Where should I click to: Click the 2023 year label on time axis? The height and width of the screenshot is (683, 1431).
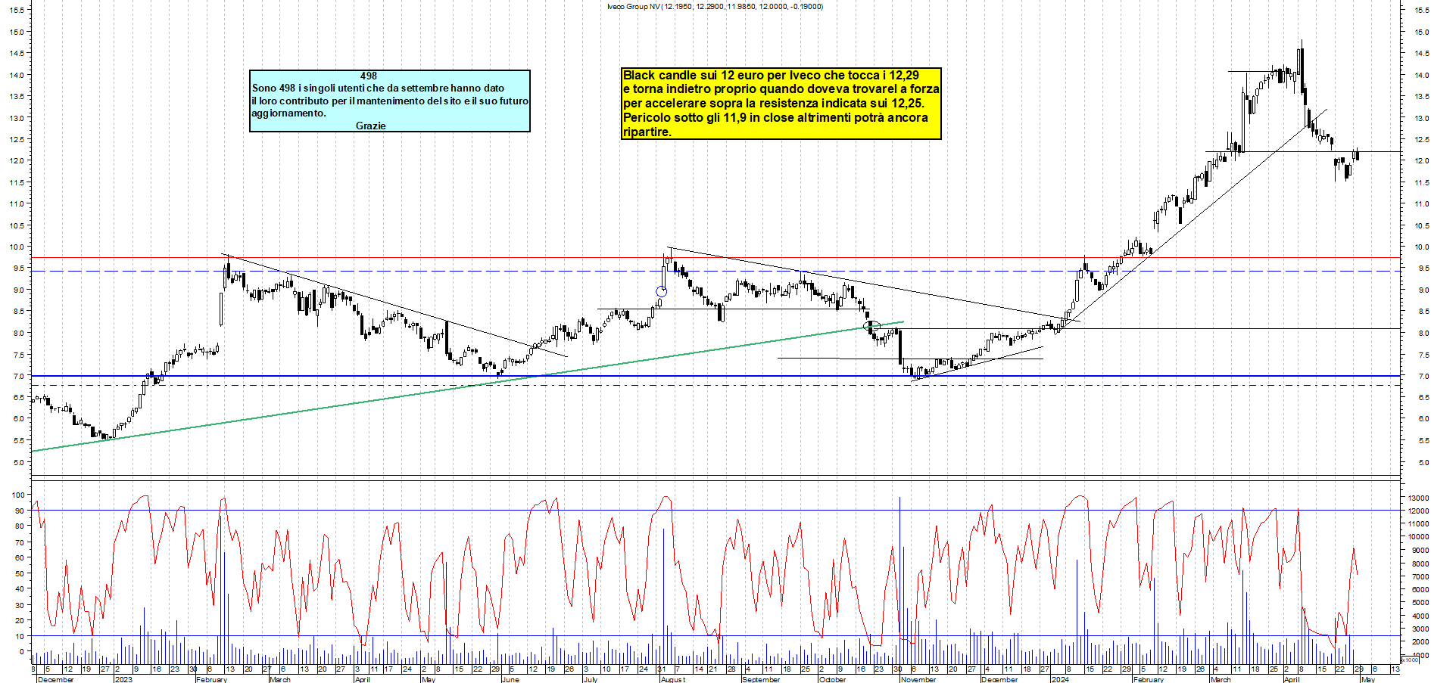[123, 679]
